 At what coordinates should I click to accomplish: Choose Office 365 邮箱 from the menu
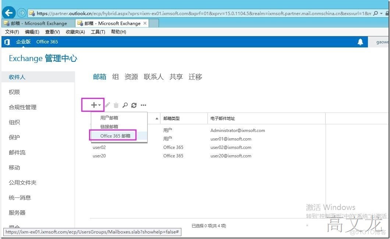point(113,135)
